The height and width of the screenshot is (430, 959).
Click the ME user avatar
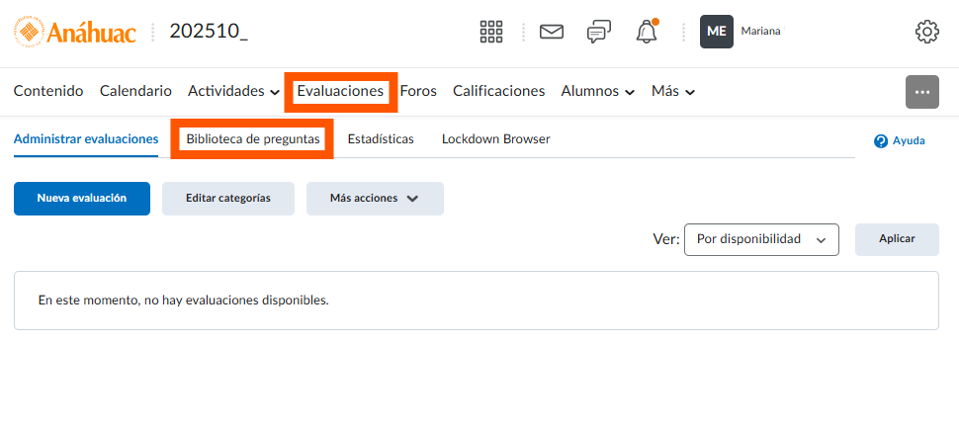point(717,32)
